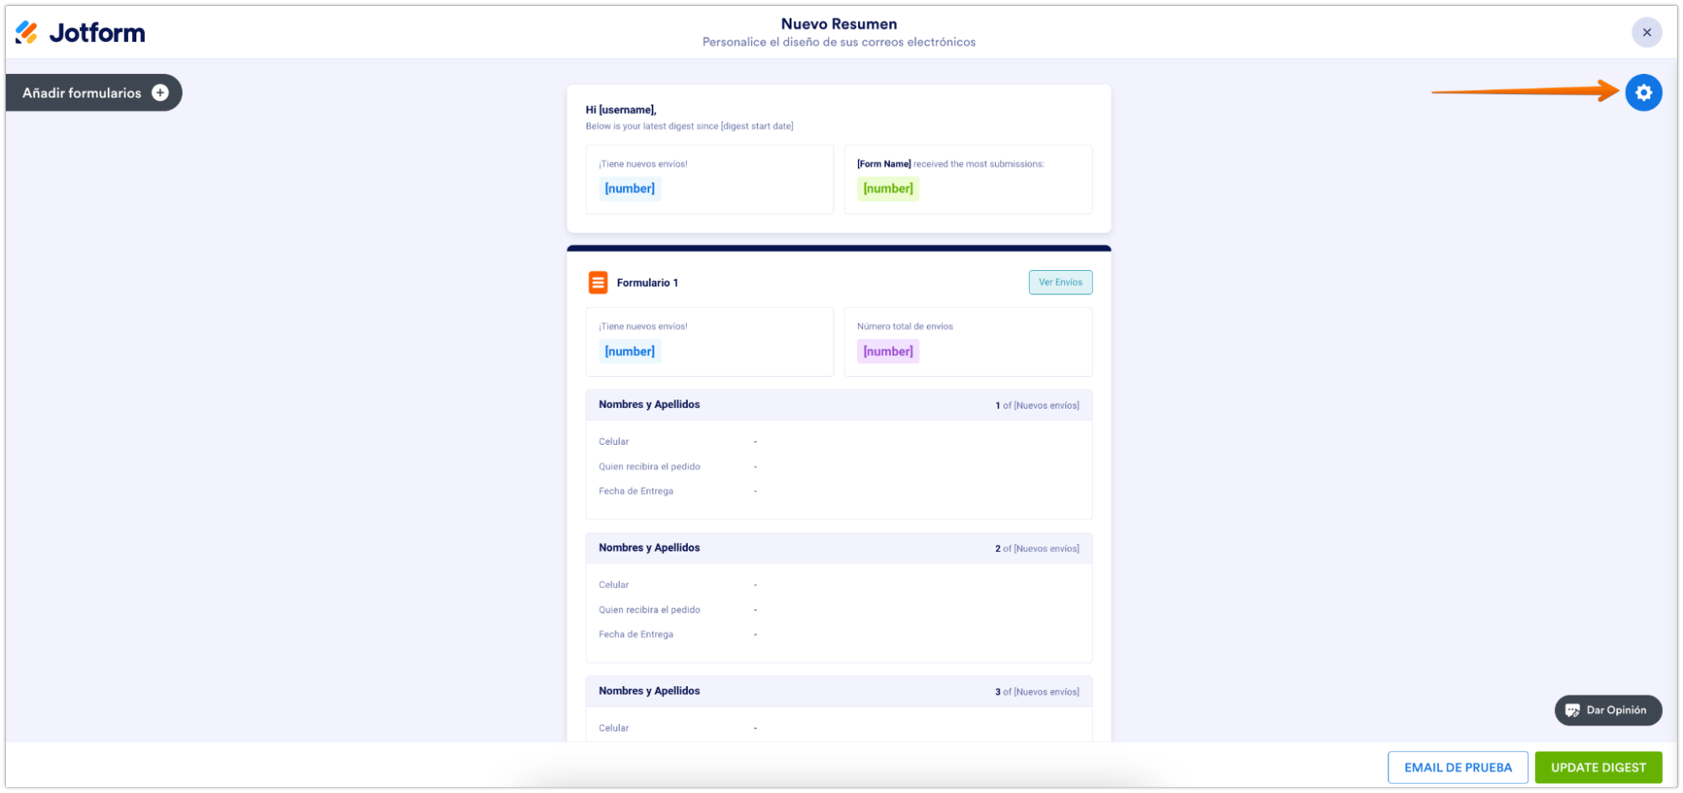This screenshot has height=793, width=1683.
Task: Click the Añadir formularios button label
Action: pyautogui.click(x=82, y=93)
